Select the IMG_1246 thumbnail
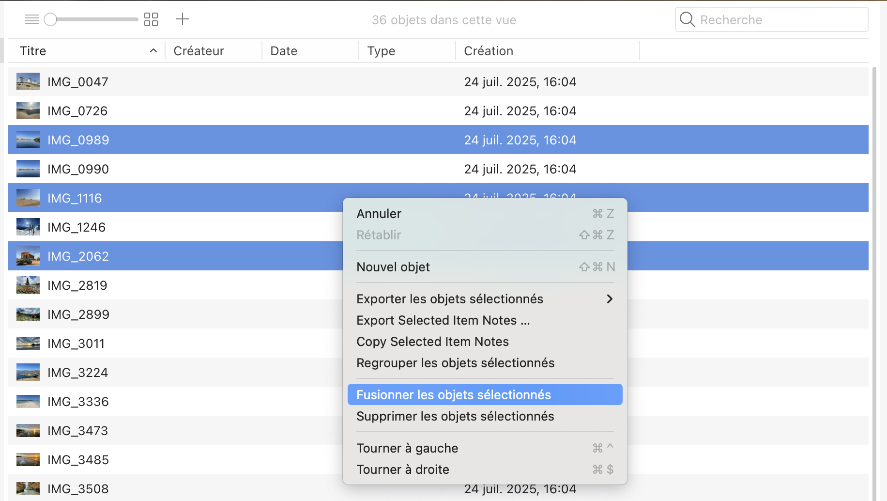887x501 pixels. coord(28,227)
